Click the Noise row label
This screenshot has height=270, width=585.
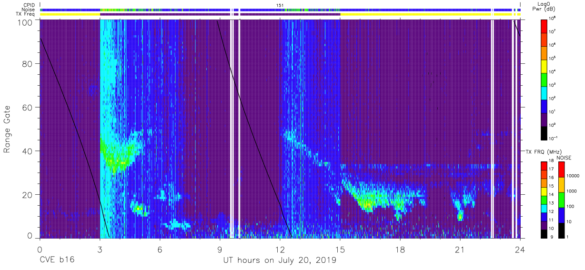coord(29,10)
